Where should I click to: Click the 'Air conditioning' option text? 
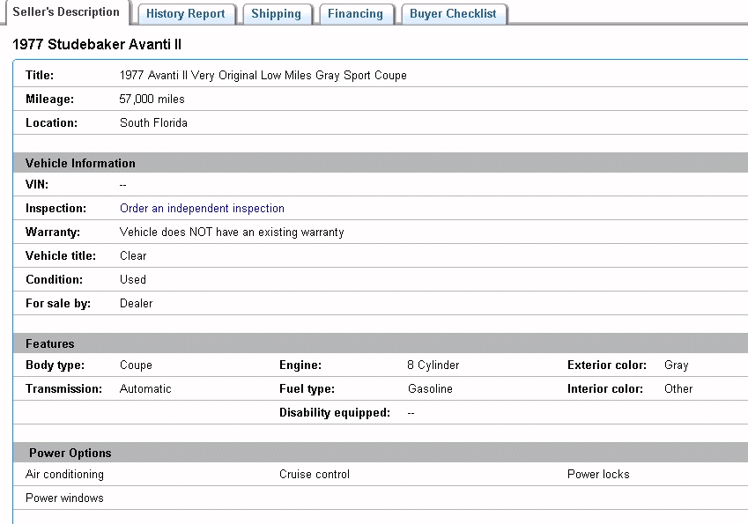(64, 474)
